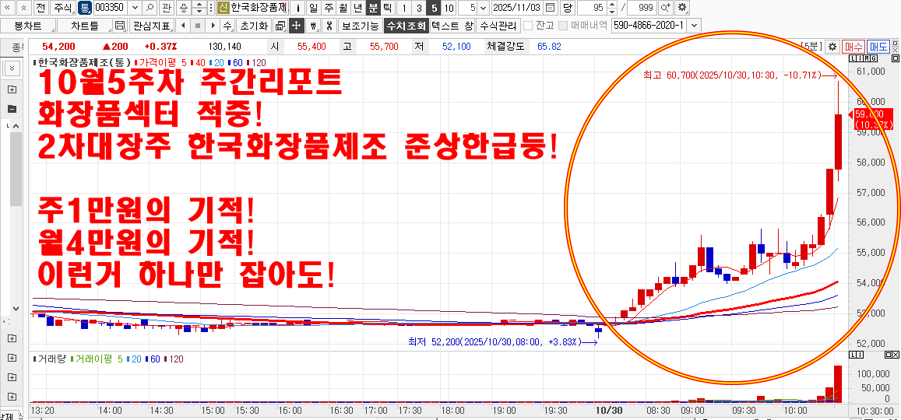This screenshot has width=901, height=420.
Task: Click the LI icon on volume panel
Action: coord(856,356)
